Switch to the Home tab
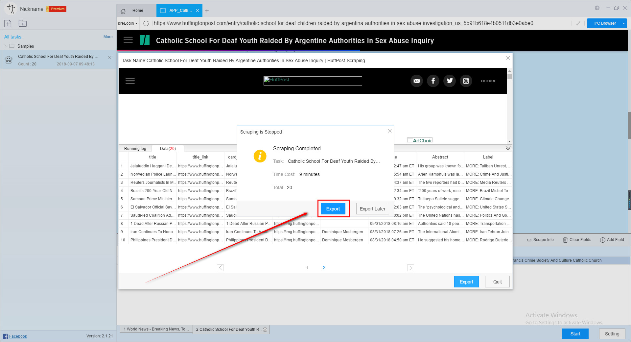Screen dimensions: 631x342 [136, 11]
